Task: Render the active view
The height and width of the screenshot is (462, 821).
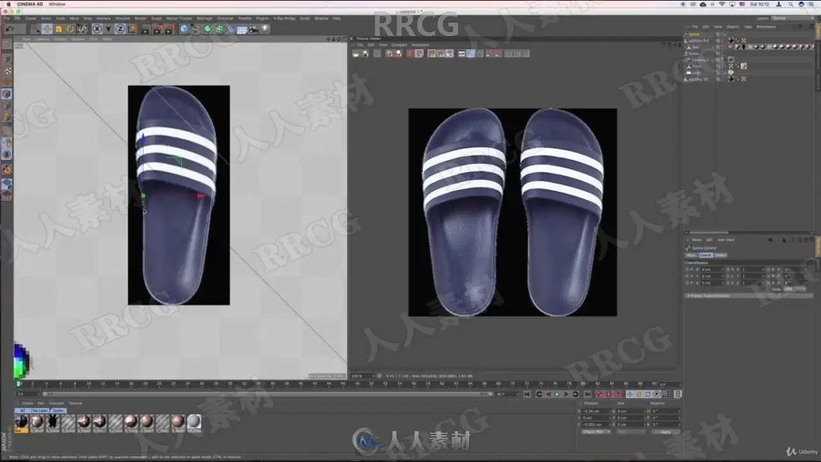Action: click(x=146, y=29)
